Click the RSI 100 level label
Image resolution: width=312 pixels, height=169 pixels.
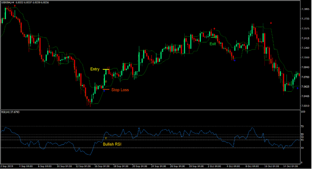coord(303,112)
